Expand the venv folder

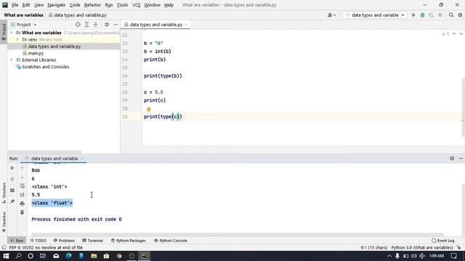coord(17,39)
